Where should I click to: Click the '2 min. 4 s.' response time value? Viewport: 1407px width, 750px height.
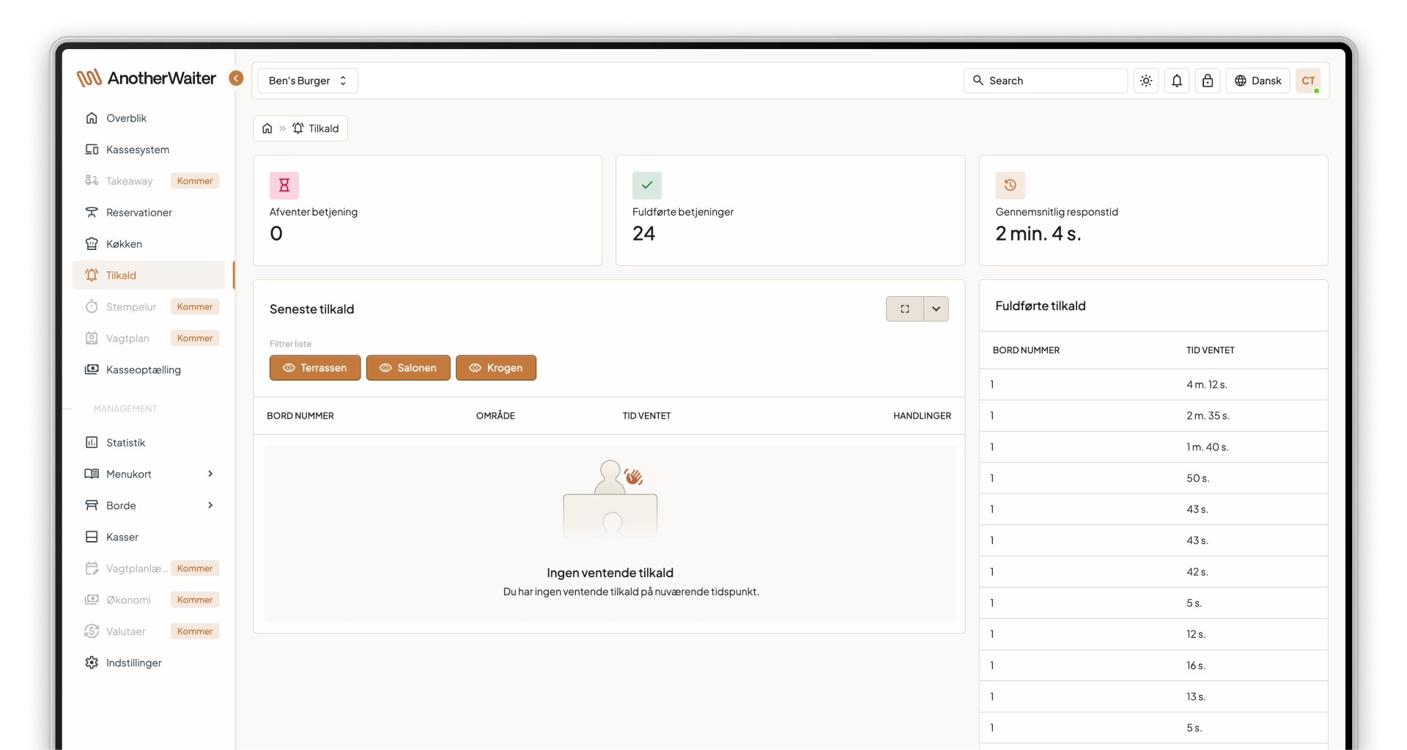coord(1038,234)
